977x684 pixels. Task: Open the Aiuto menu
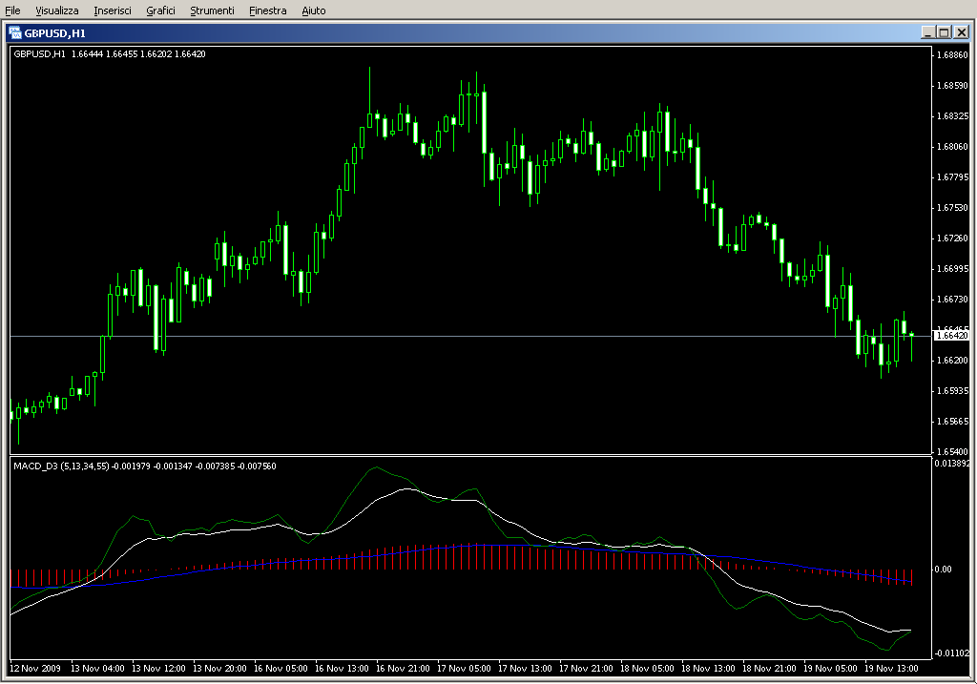click(313, 10)
